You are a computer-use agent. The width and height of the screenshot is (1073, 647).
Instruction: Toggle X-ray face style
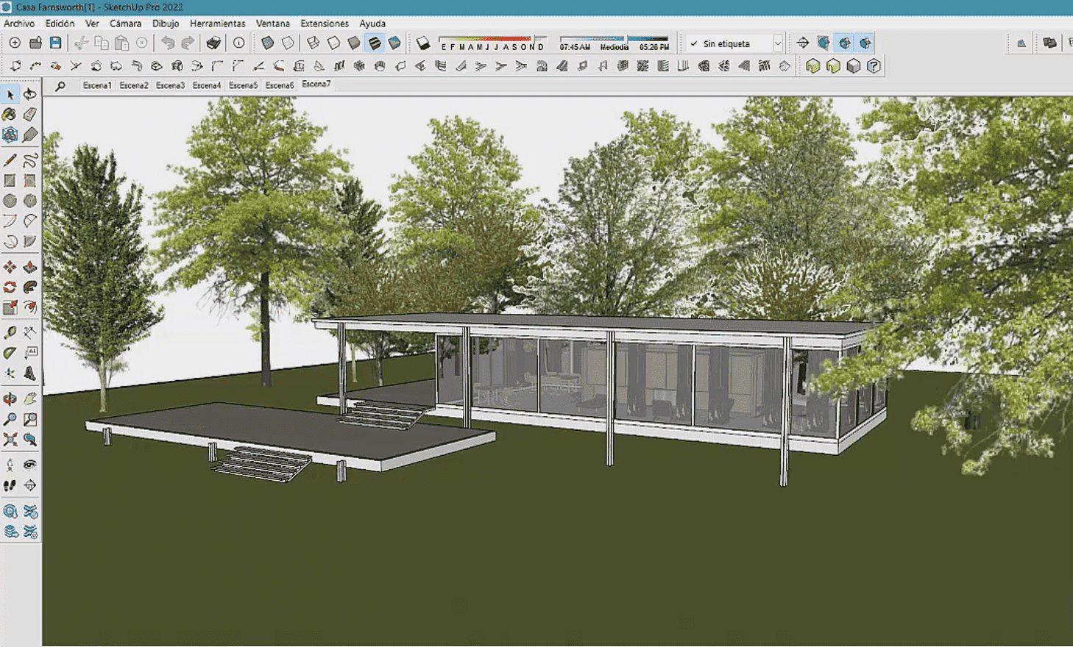(x=268, y=43)
